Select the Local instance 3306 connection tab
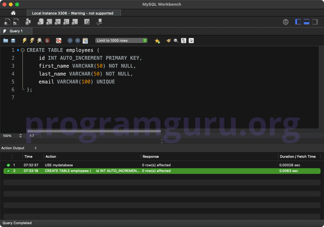 [74, 13]
